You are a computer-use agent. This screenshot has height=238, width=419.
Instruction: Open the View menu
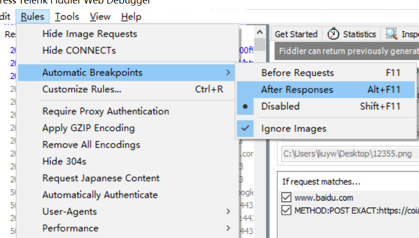tap(100, 17)
